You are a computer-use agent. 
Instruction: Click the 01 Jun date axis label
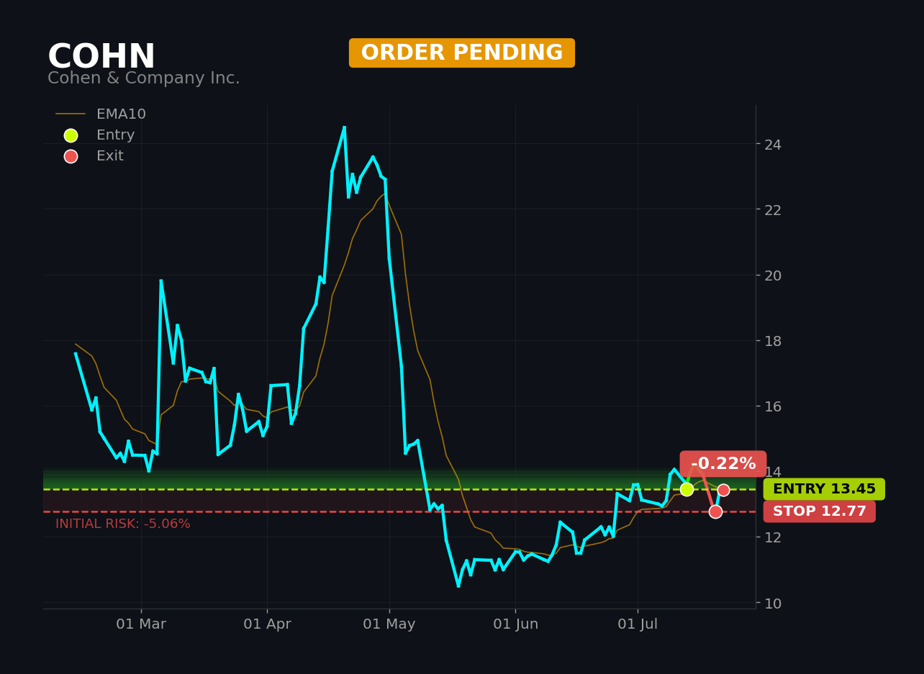[x=515, y=624]
